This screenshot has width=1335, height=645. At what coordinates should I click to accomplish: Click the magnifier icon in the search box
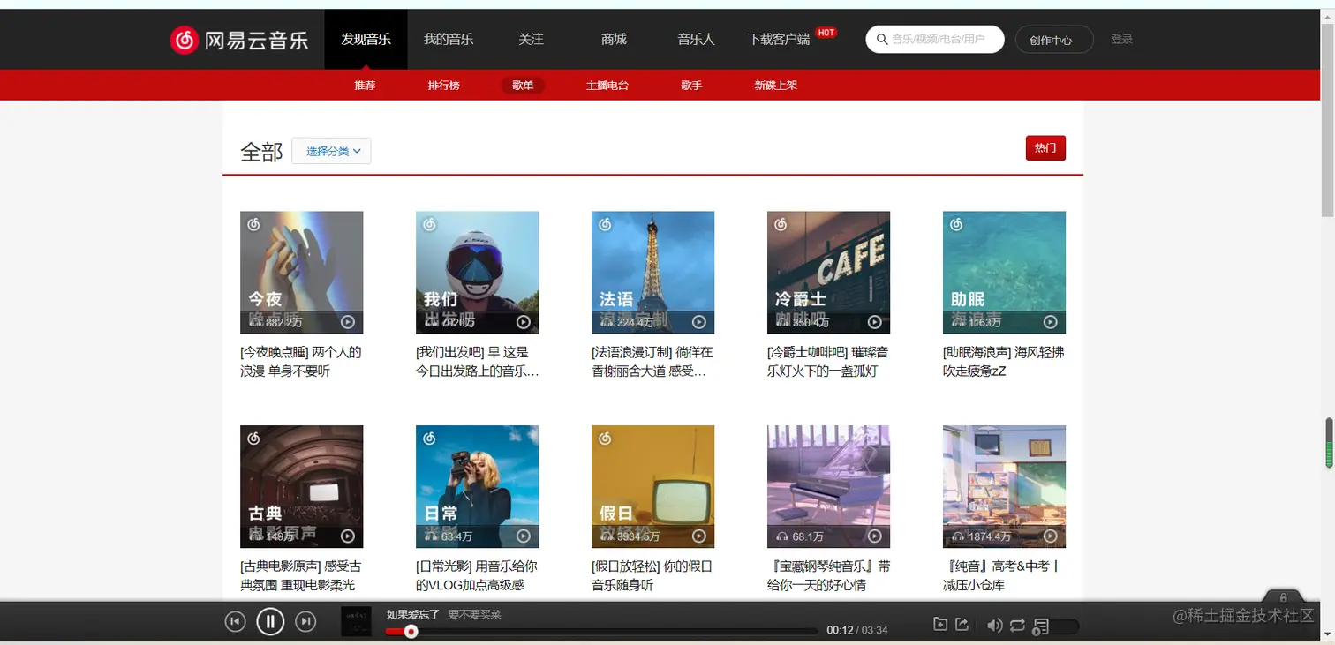point(882,40)
